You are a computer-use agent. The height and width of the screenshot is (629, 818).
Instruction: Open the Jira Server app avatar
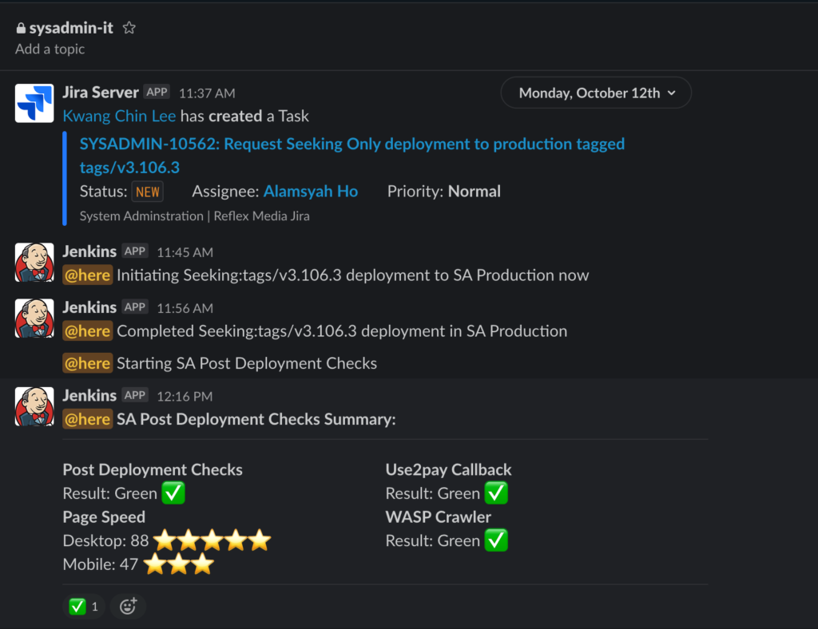click(x=34, y=103)
